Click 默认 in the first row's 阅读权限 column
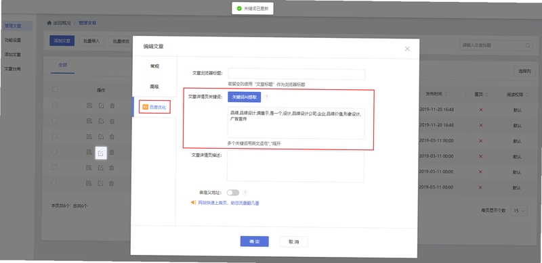542x263 pixels. [x=518, y=110]
